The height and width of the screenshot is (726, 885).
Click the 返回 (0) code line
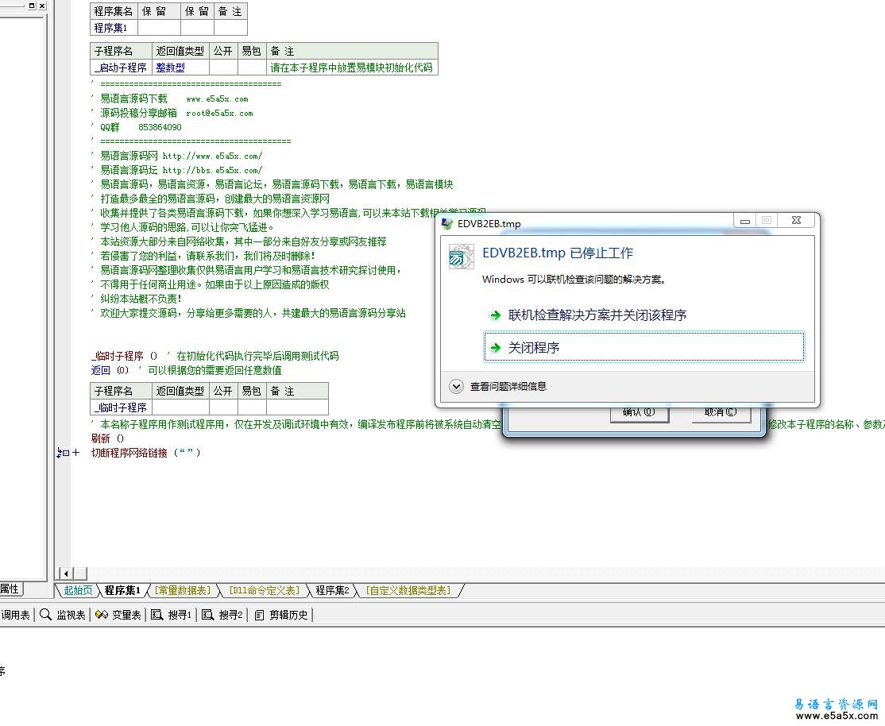pyautogui.click(x=186, y=370)
